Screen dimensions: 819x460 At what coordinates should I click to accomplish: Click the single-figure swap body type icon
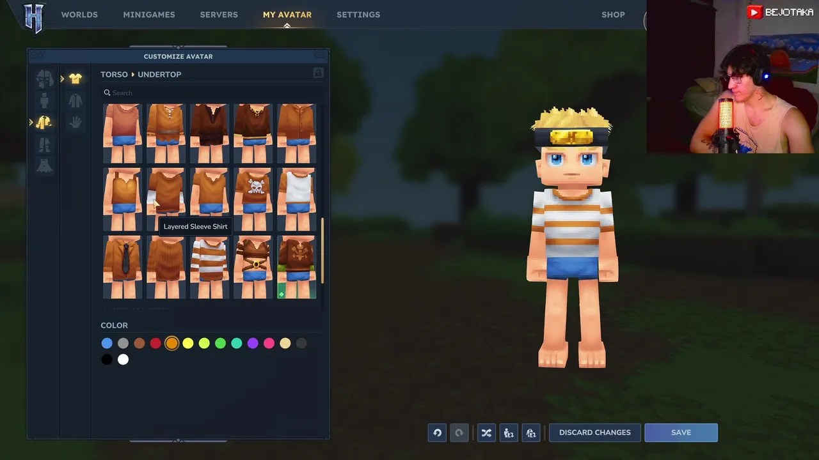tap(509, 433)
